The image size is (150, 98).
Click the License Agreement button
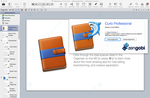tap(129, 39)
